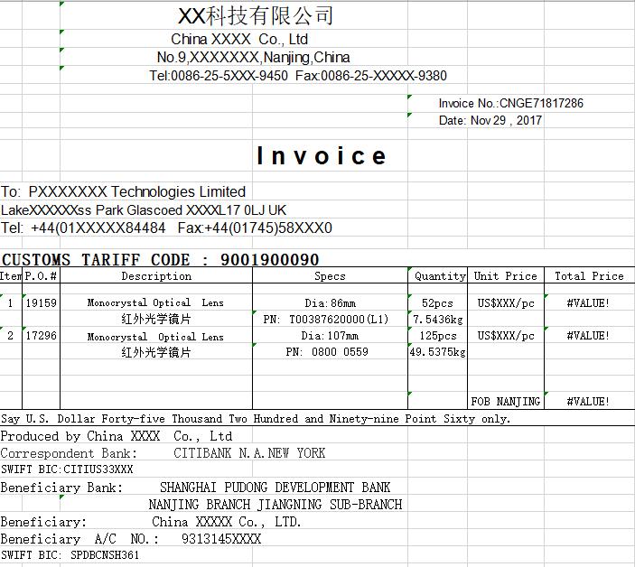This screenshot has width=635, height=567.
Task: Select the Chinese company name header cell
Action: click(256, 16)
